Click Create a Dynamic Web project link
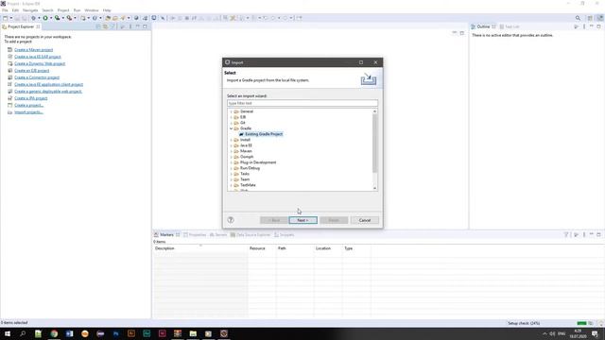 (40, 63)
